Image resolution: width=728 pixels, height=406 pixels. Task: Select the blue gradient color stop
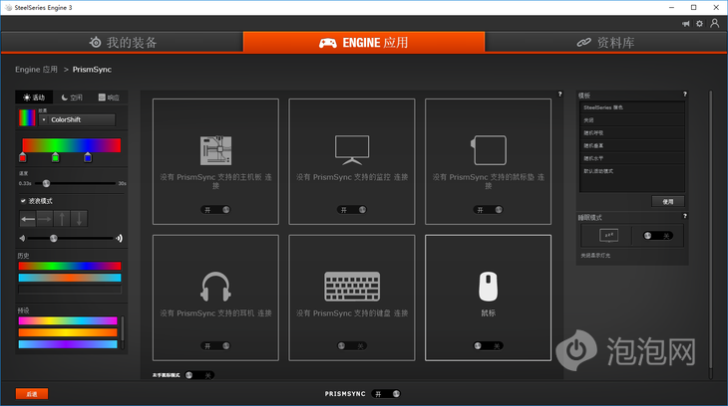88,157
